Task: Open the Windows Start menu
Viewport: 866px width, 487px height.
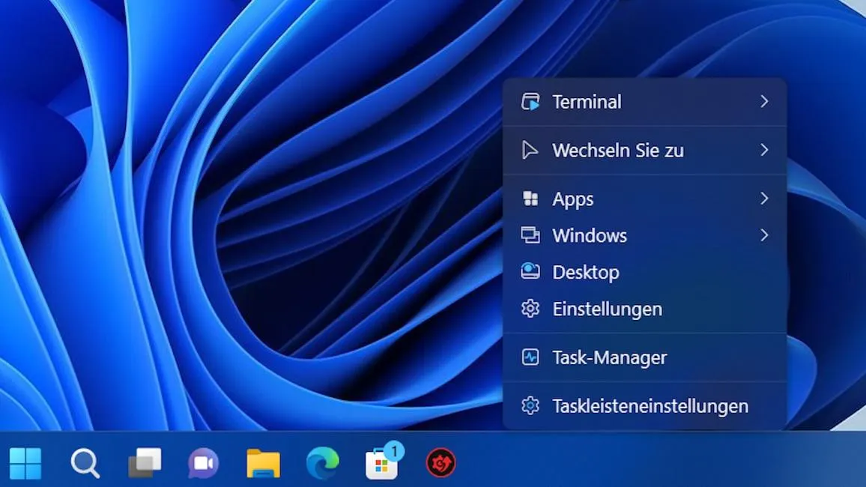Action: click(25, 463)
